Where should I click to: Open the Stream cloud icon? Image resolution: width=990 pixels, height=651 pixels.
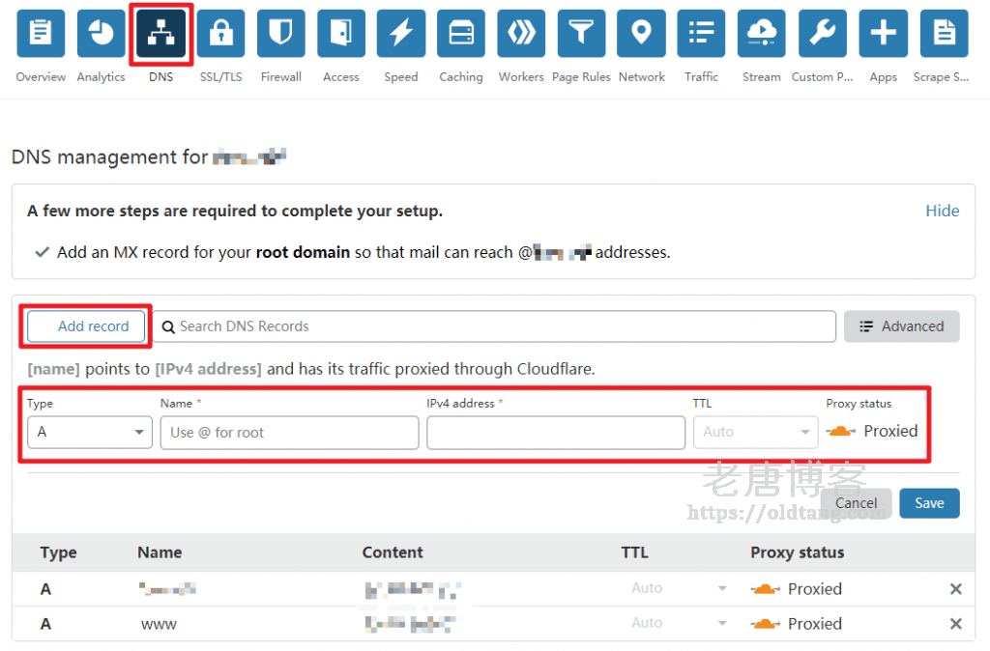tap(762, 34)
